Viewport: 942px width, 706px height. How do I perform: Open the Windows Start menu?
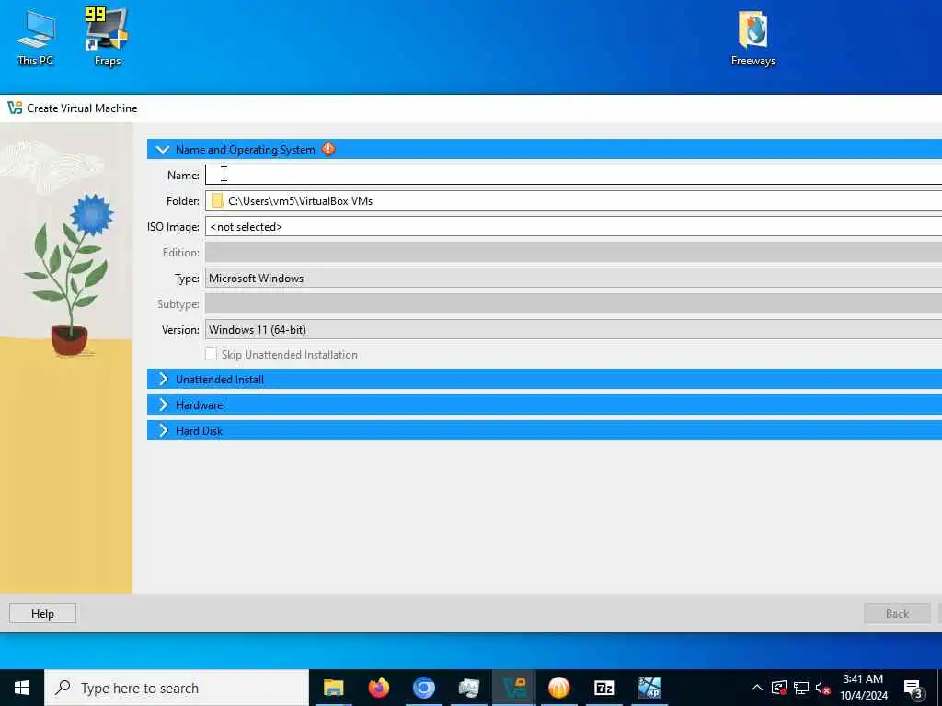[x=22, y=688]
